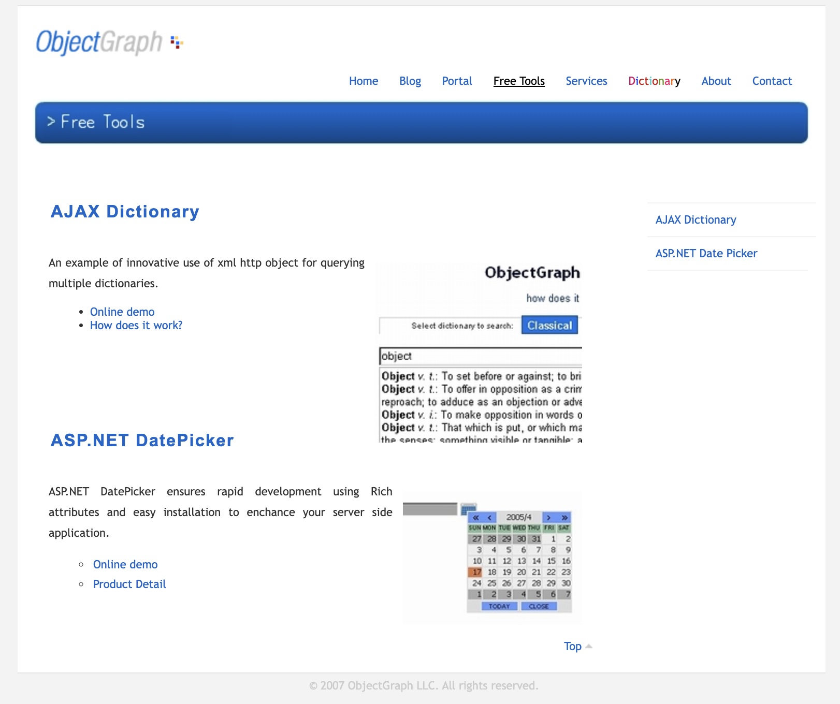Open AJAX Dictionary sidebar link
The image size is (840, 704).
pos(696,220)
